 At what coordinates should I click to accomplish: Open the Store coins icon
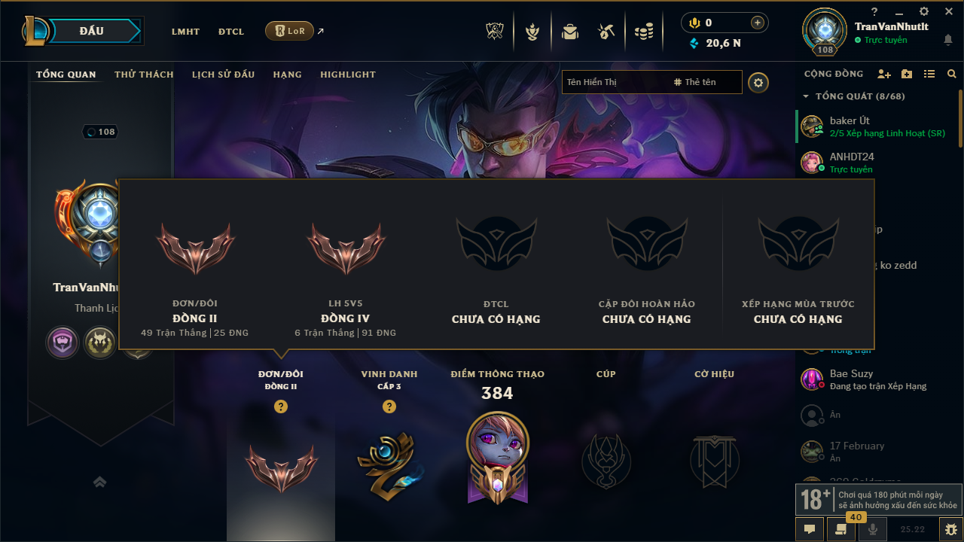[x=643, y=32]
